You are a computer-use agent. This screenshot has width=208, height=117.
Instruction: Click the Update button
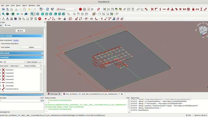point(31,47)
